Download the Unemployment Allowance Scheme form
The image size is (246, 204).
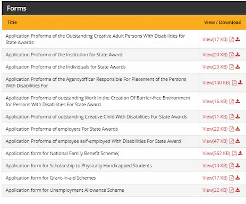237,190
